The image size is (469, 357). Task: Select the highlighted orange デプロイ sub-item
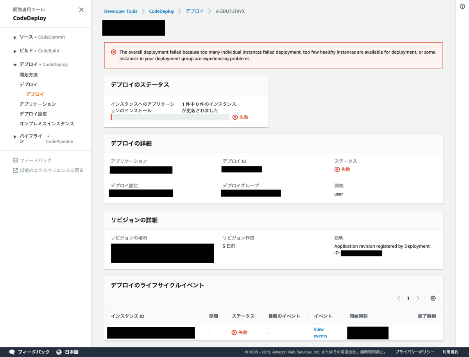35,94
